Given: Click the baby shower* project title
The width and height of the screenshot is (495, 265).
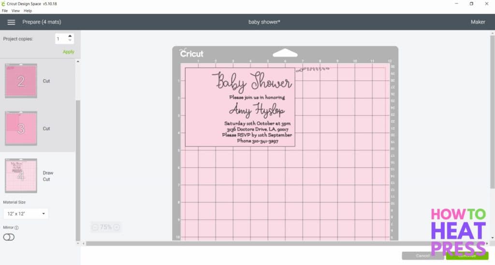Looking at the screenshot, I should coord(264,22).
